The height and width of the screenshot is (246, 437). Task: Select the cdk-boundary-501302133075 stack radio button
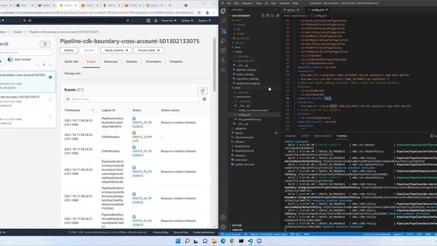coord(51,99)
